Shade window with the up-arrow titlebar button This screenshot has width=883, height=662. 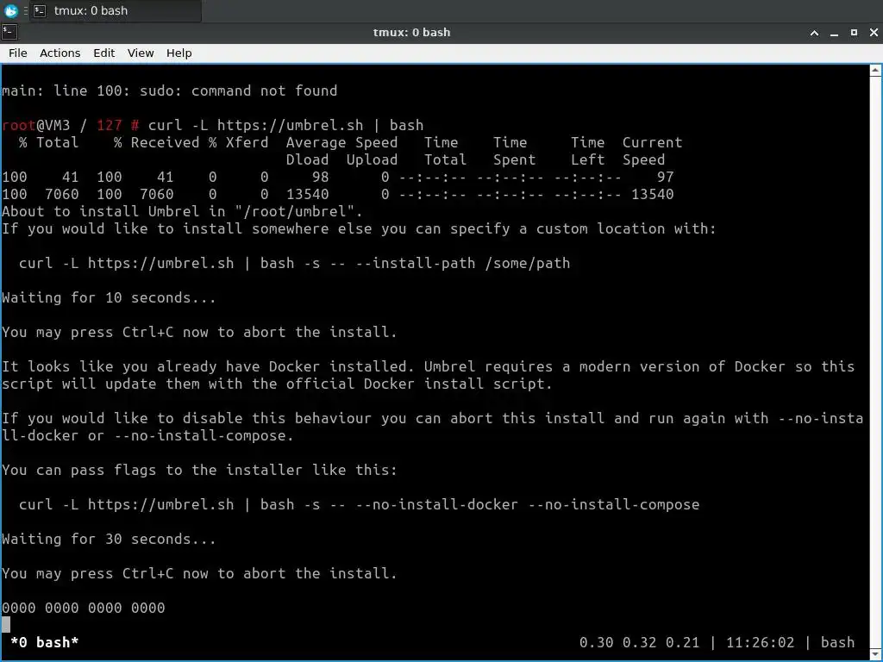814,33
